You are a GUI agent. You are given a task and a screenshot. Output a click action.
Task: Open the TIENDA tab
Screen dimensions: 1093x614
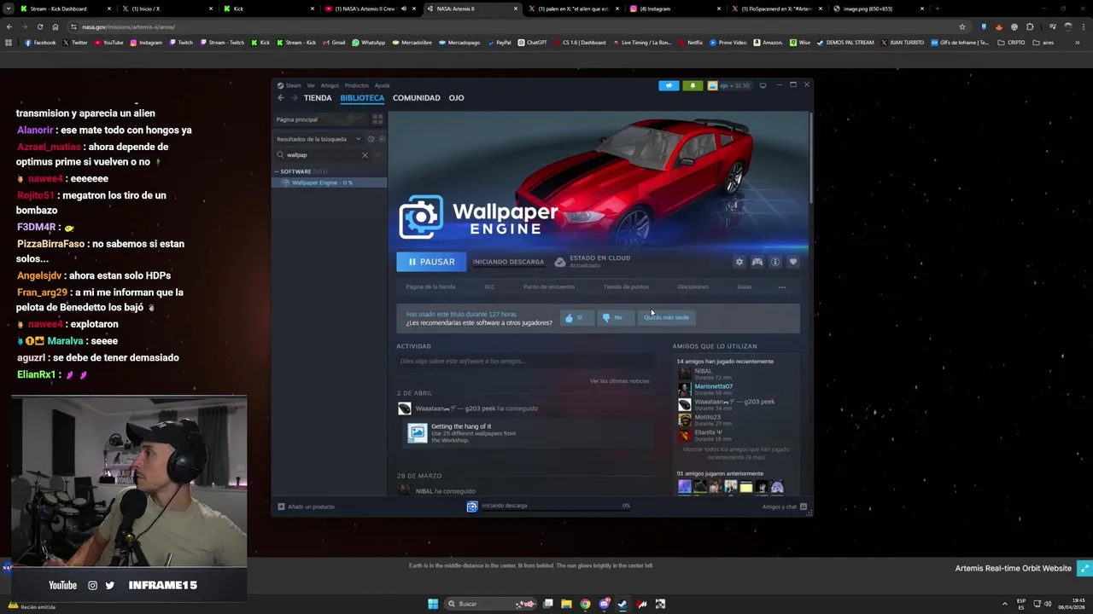point(318,98)
